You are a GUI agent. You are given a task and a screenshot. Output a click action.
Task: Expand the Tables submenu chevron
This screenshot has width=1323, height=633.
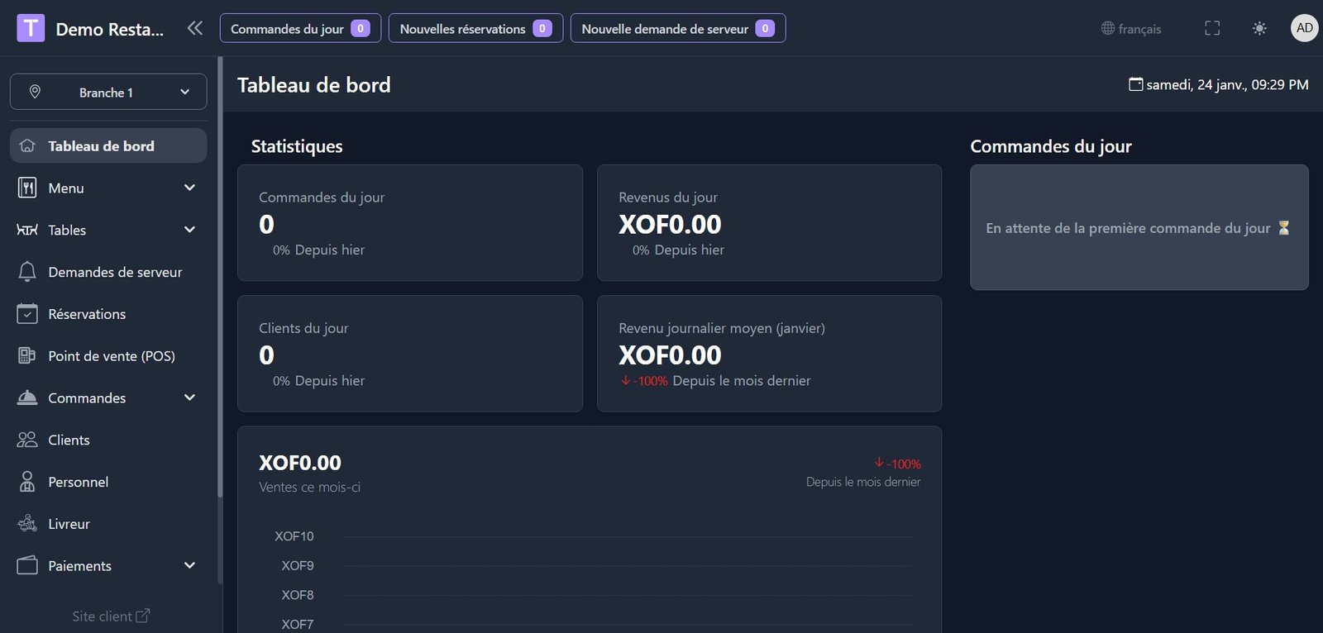click(x=189, y=230)
